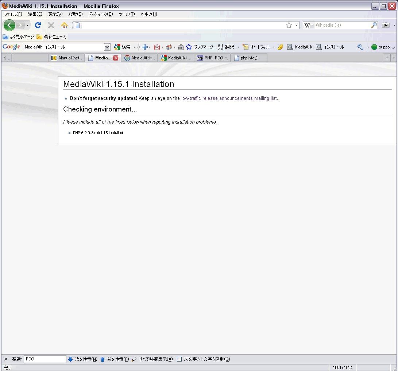Find the word MediaWiki with the toolbar button
The height and width of the screenshot is (371, 398).
coord(300,47)
